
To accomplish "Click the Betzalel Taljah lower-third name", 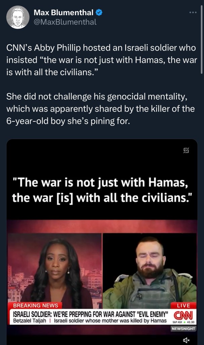I will point(30,321).
